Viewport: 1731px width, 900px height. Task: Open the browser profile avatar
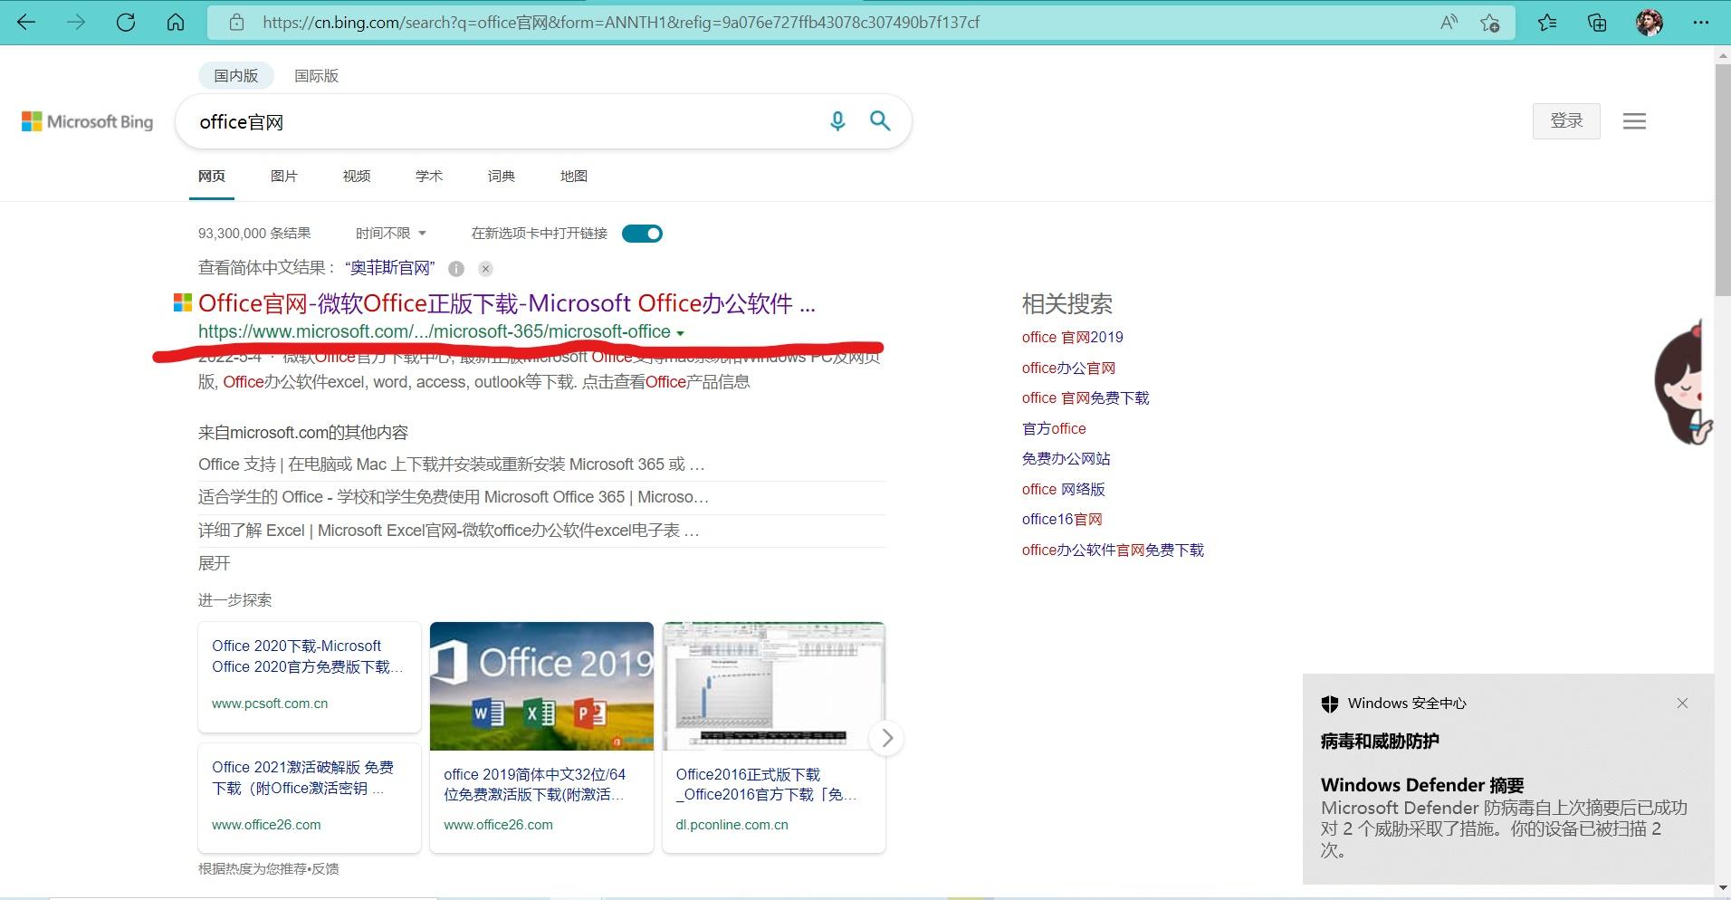pyautogui.click(x=1650, y=23)
